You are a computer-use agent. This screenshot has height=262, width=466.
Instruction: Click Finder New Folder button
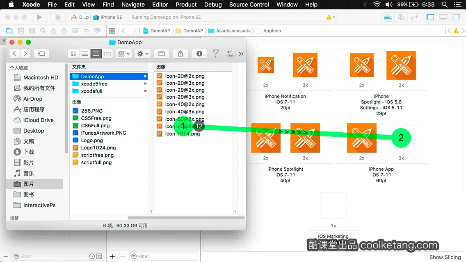tap(162, 54)
